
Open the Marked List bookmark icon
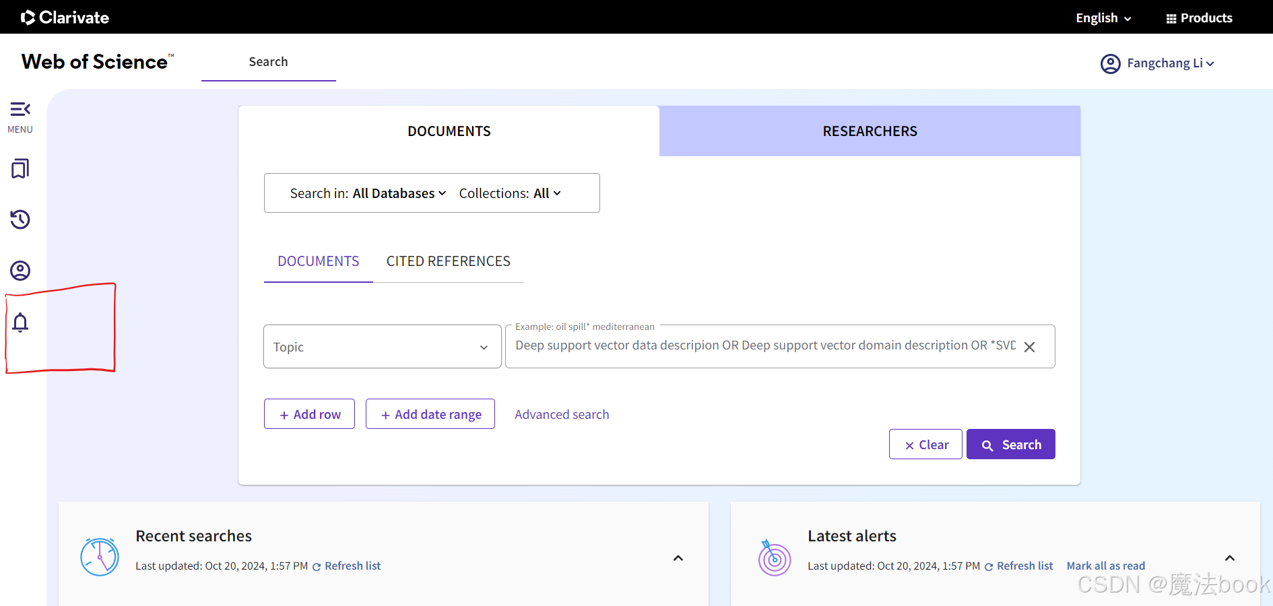click(x=20, y=168)
